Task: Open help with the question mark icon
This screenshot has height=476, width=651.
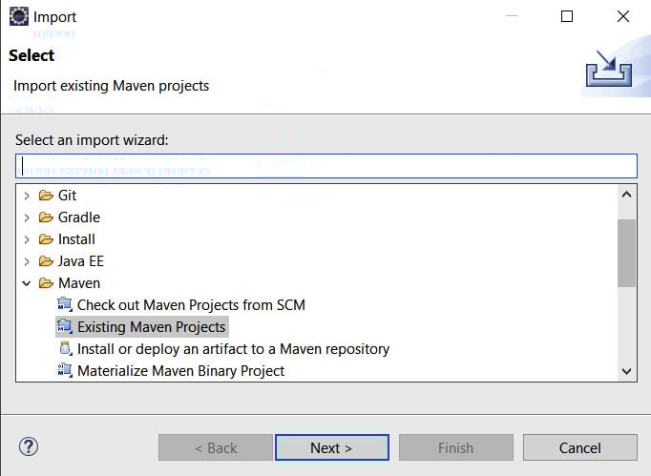Action: (29, 447)
